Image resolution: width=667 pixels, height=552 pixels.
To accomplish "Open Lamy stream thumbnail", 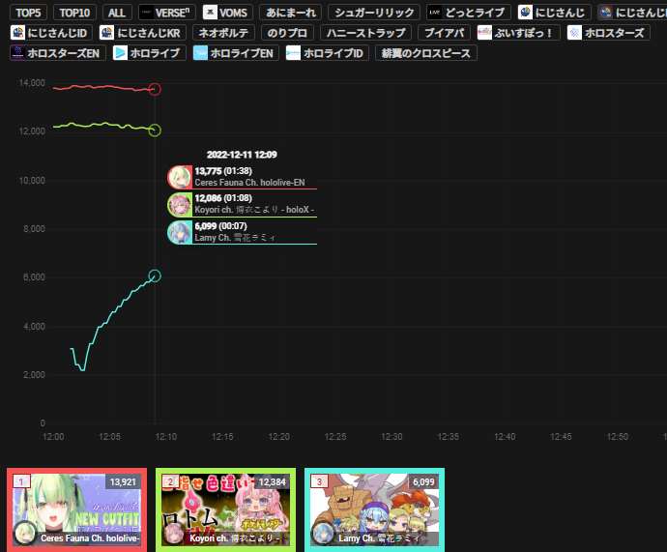I will click(x=375, y=509).
